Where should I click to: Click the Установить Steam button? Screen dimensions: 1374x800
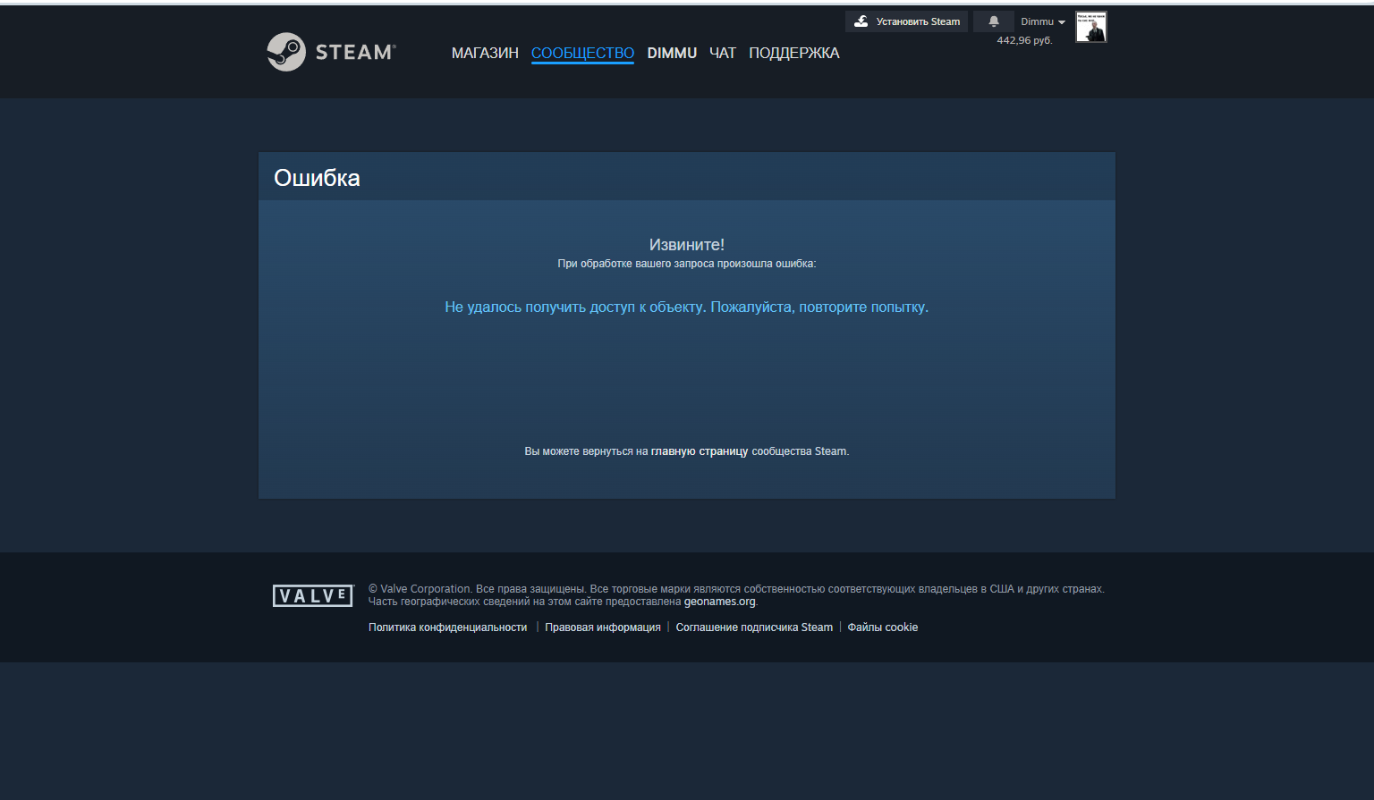pos(906,21)
